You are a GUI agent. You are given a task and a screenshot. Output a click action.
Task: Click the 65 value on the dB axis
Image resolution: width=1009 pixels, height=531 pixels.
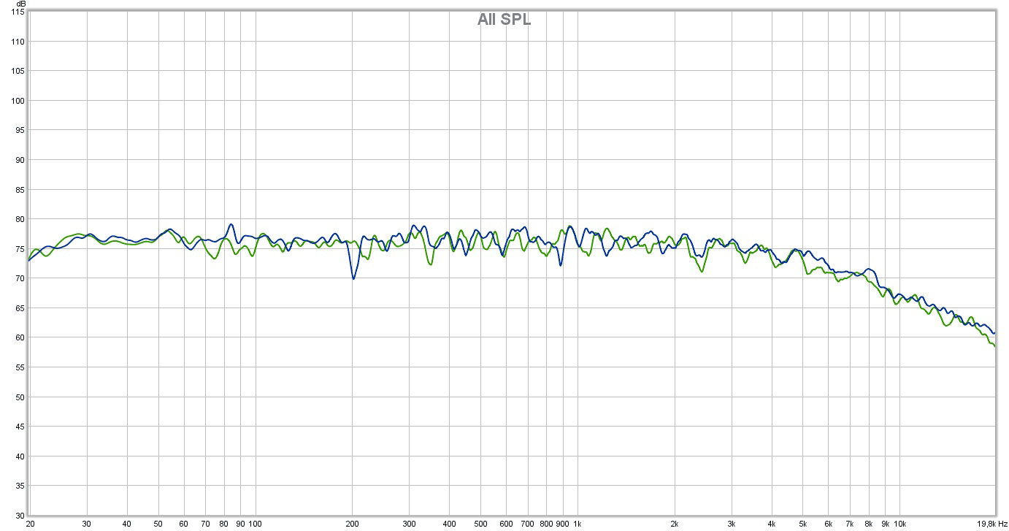(x=21, y=308)
